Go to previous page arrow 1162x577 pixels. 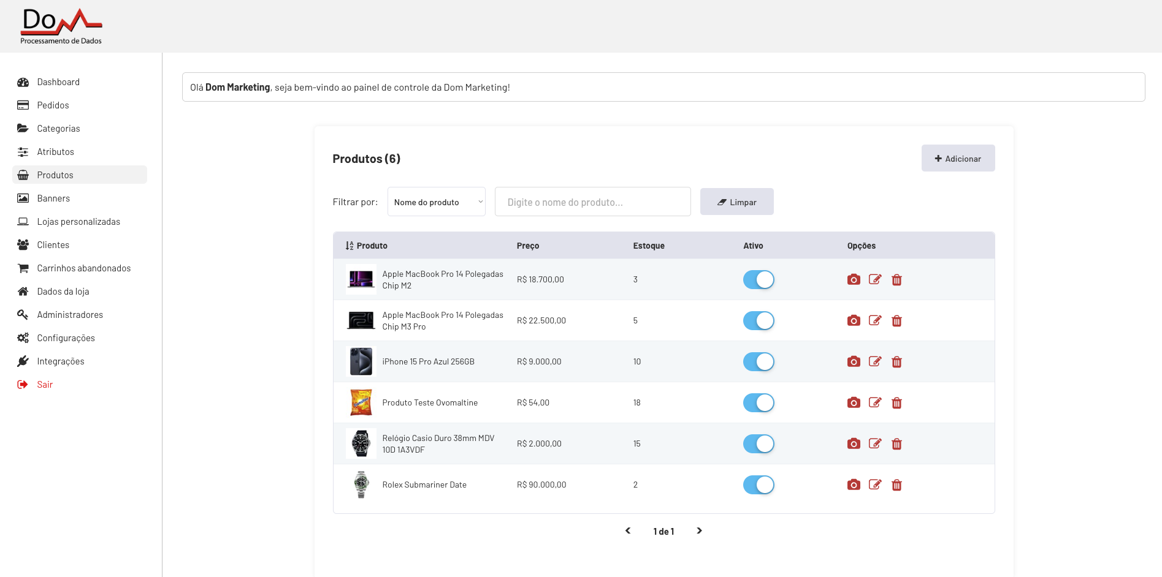(x=628, y=530)
